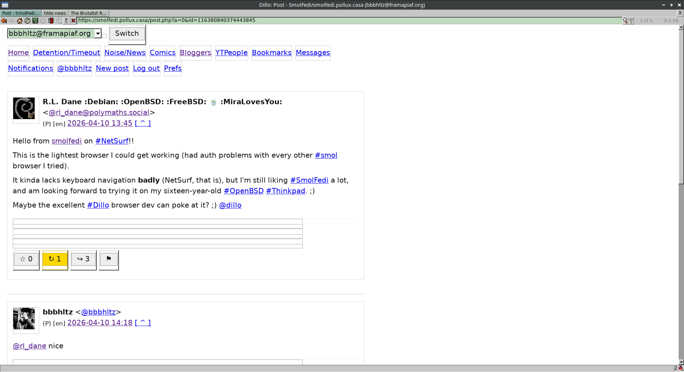The height and width of the screenshot is (372, 684).
Task: Open the Notifications link
Action: (31, 68)
